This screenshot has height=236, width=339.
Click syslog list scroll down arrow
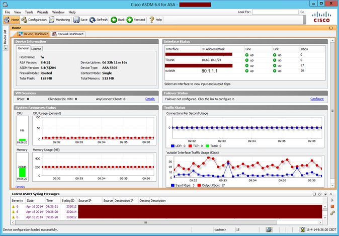(x=324, y=218)
